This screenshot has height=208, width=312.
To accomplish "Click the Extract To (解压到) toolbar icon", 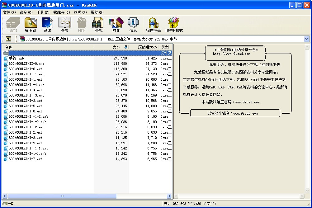I will [31, 25].
